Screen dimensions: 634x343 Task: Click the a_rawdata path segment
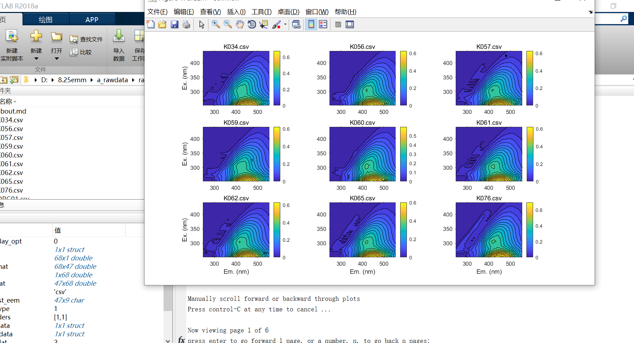[113, 80]
